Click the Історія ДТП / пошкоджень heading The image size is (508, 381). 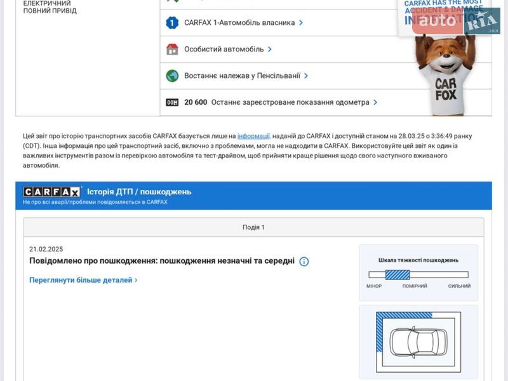139,192
